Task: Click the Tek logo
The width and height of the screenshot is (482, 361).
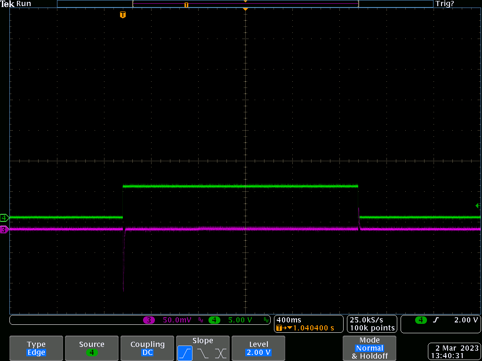Action: (x=8, y=4)
